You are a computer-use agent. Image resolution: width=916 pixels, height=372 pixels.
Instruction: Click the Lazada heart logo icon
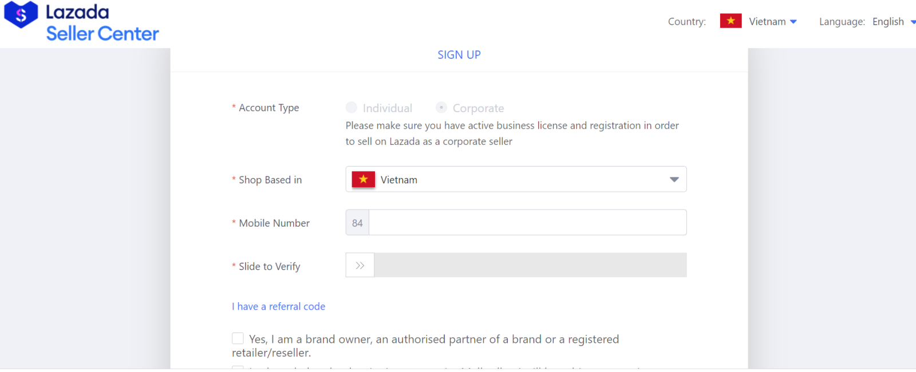point(21,14)
